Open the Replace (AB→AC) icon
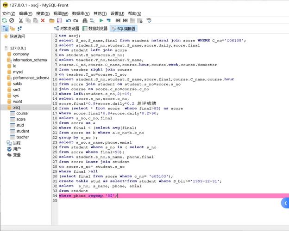 point(92,20)
